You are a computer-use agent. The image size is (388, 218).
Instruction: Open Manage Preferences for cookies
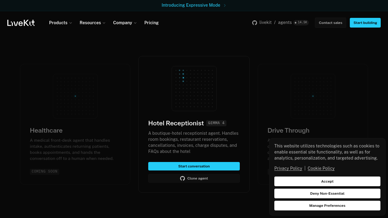pos(327,206)
